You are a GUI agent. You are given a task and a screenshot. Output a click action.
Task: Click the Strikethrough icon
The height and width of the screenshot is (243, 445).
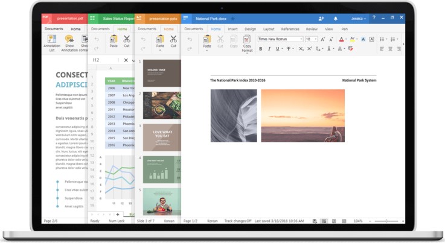coord(288,49)
